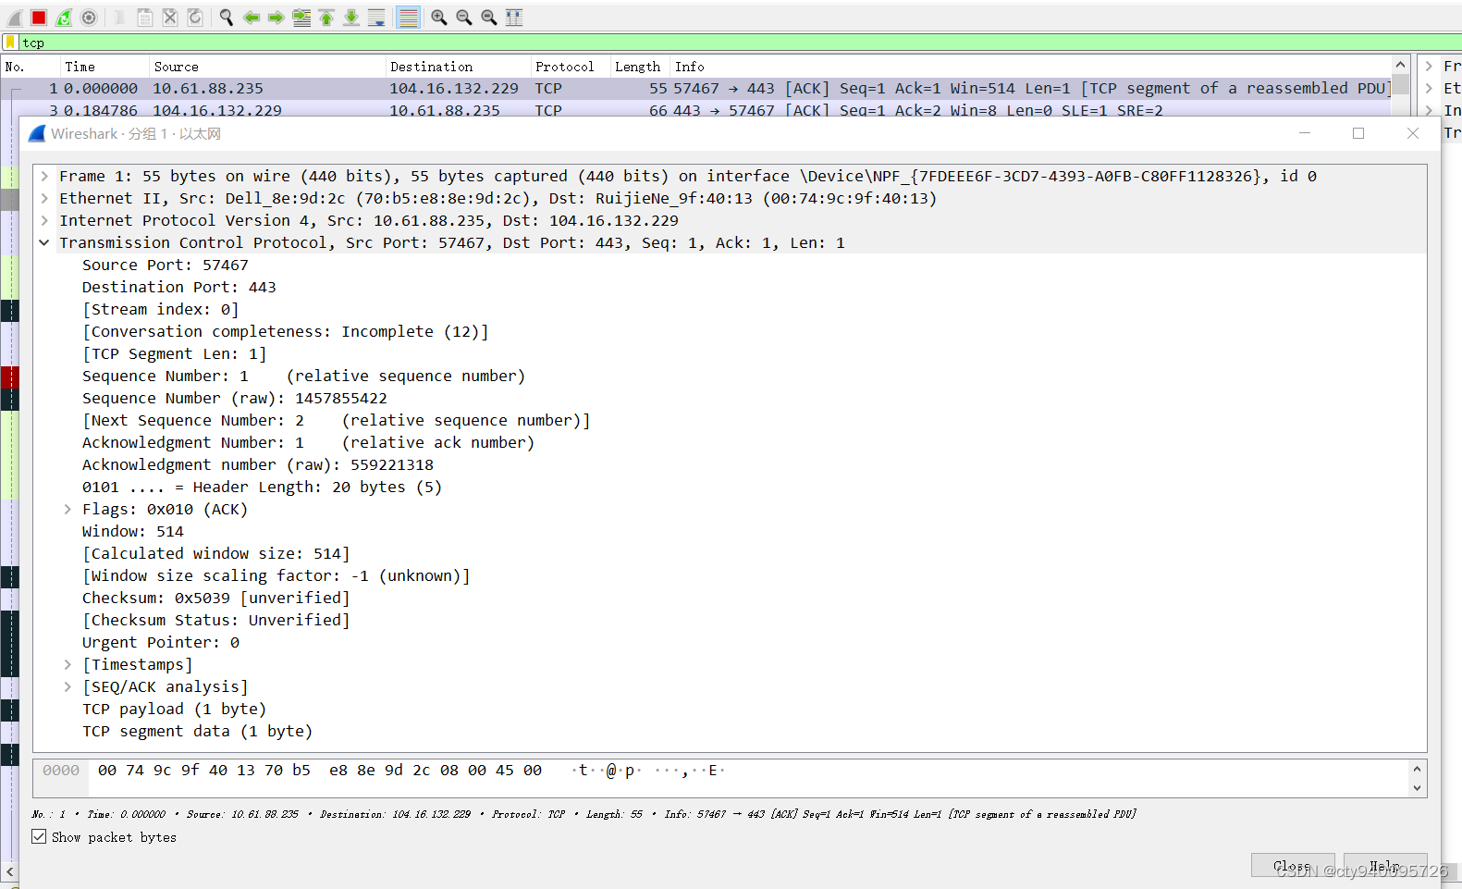Reload the capture file
Viewport: 1462px width, 889px height.
(x=195, y=18)
